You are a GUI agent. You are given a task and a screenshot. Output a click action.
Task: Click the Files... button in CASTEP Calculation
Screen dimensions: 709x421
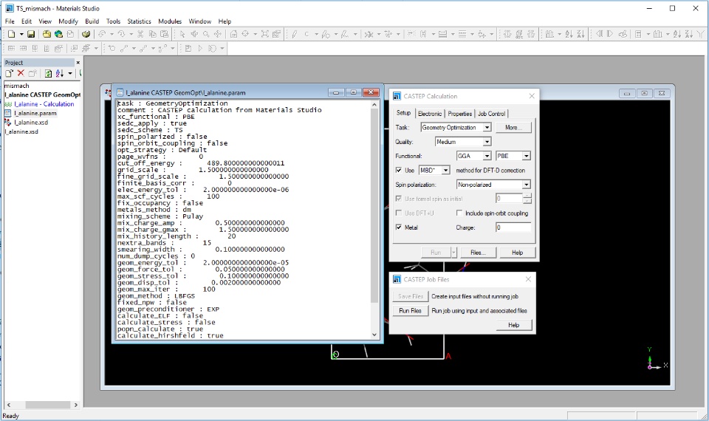(x=478, y=253)
